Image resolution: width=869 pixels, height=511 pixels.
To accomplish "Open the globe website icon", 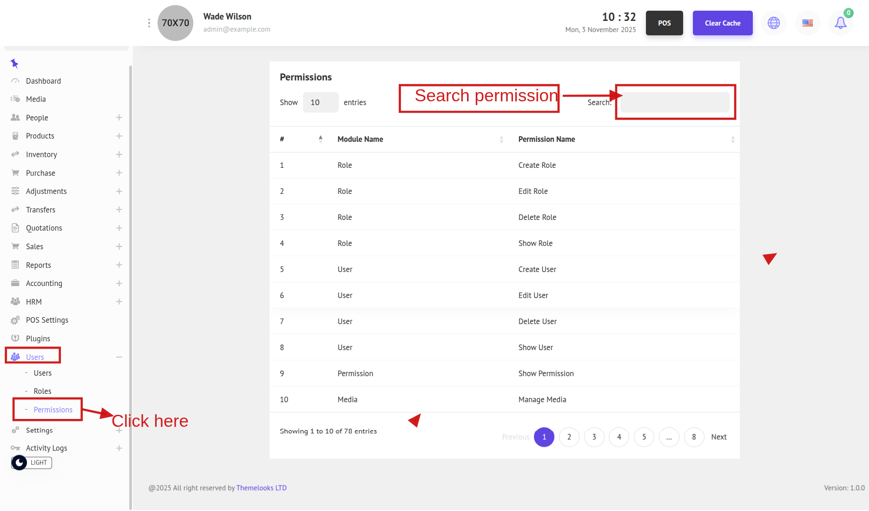I will tap(774, 23).
